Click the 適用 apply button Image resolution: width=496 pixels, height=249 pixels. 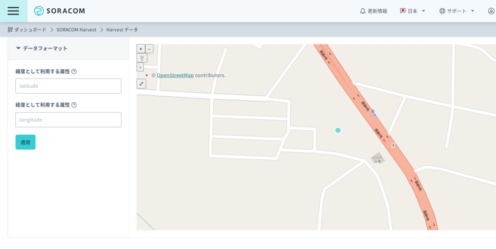pos(25,142)
